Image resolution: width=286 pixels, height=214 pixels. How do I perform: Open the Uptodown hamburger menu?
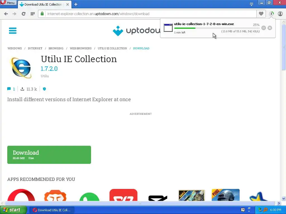(x=13, y=31)
